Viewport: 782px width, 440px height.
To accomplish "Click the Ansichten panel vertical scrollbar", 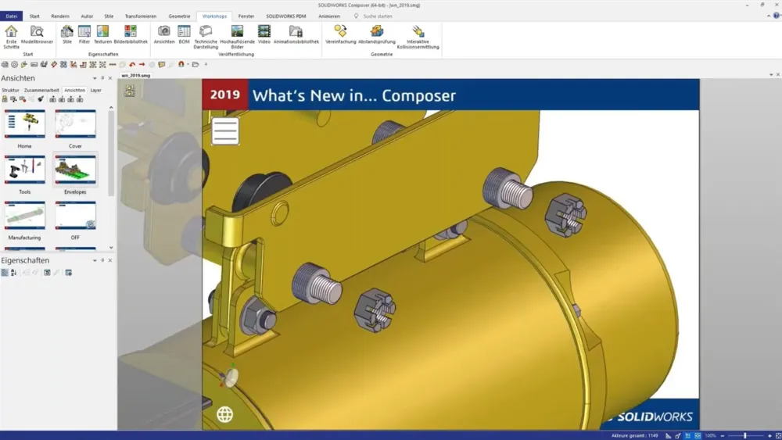I will tap(111, 153).
